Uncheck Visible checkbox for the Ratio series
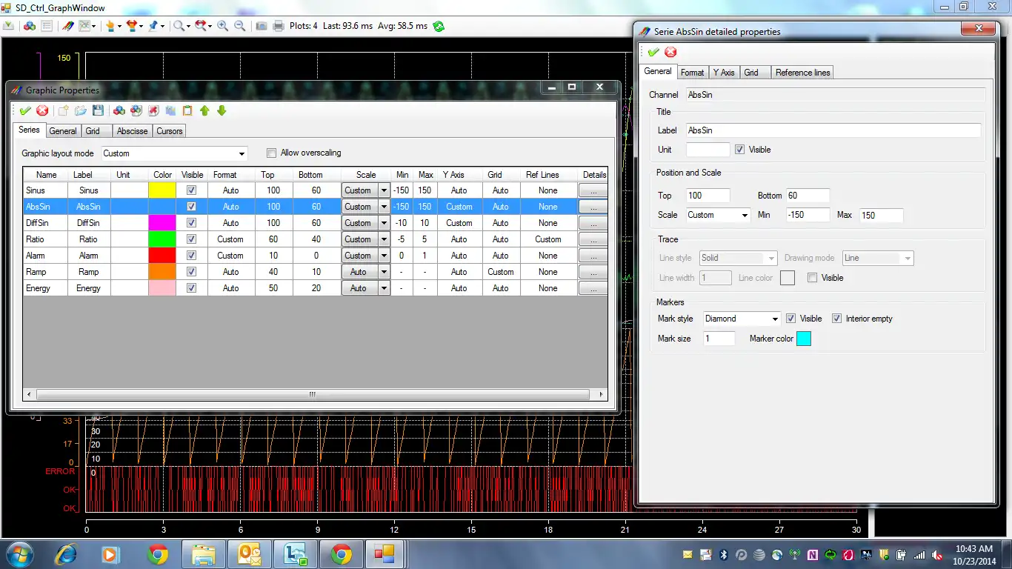This screenshot has height=569, width=1012. pos(192,239)
